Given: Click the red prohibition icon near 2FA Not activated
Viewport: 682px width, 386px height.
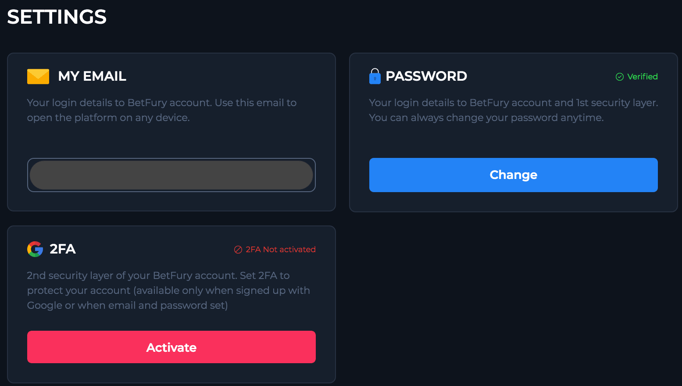Looking at the screenshot, I should point(238,249).
